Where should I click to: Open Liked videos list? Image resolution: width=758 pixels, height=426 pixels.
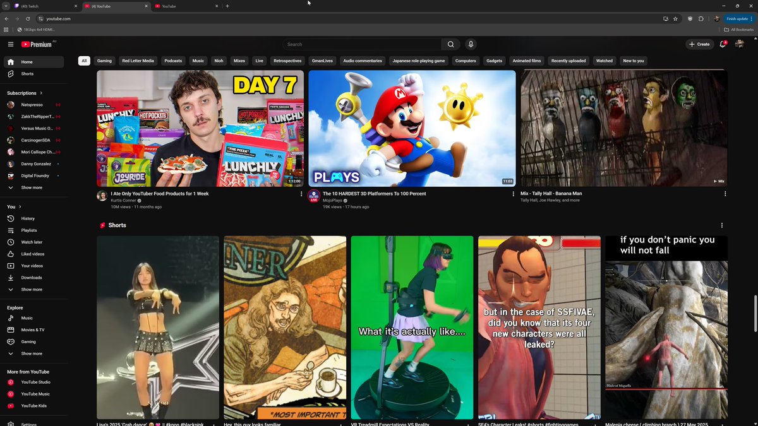point(33,254)
